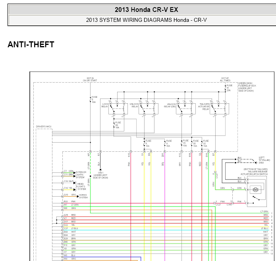The width and height of the screenshot is (276, 261).
Task: Click the "TAILGATE ACTUATOR RELAY" label
Action: tap(204, 106)
